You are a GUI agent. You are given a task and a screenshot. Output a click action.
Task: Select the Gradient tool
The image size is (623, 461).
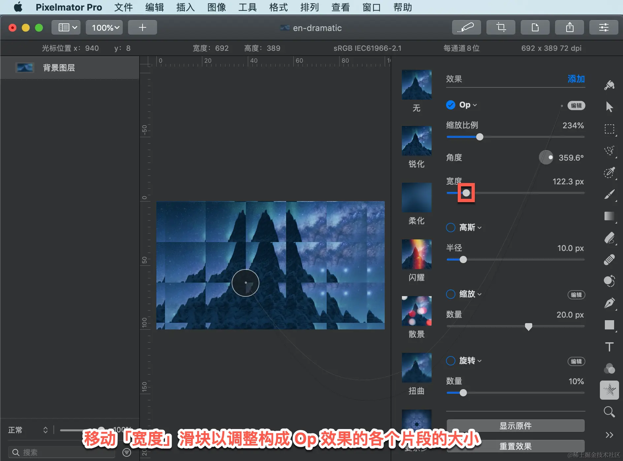click(609, 216)
